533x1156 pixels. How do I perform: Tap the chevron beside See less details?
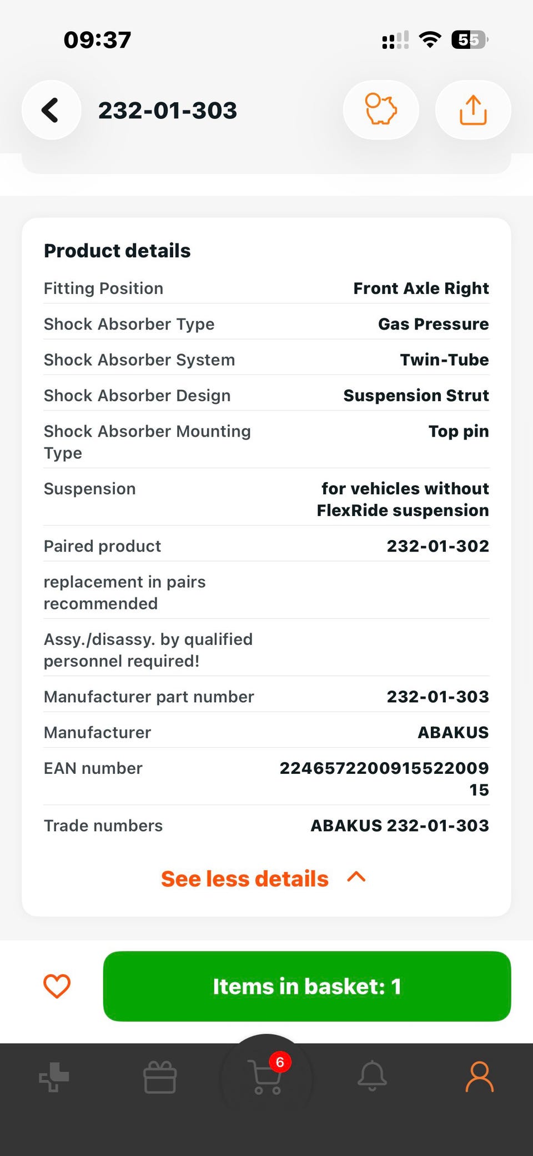pyautogui.click(x=356, y=877)
